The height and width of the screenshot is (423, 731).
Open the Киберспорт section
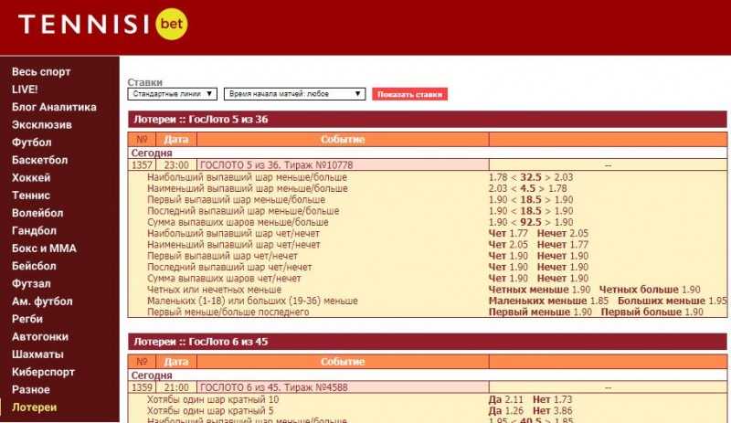[43, 372]
